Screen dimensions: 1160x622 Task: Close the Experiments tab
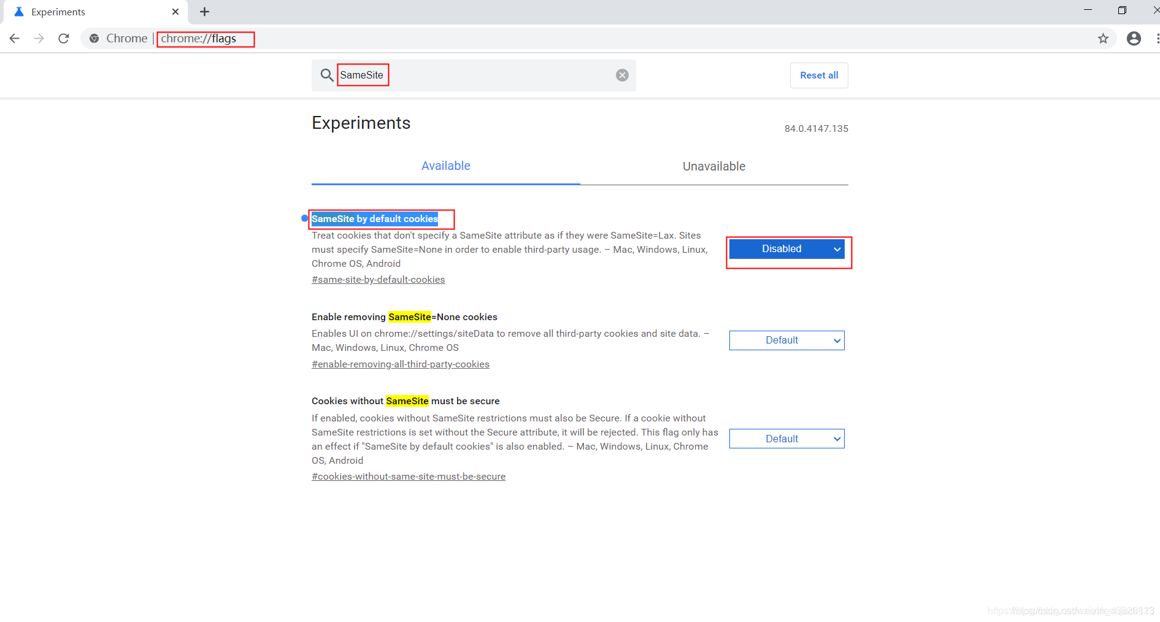(175, 12)
